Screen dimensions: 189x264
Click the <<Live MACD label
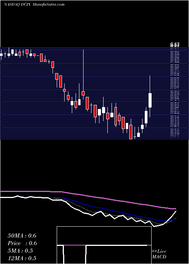pos(159,254)
